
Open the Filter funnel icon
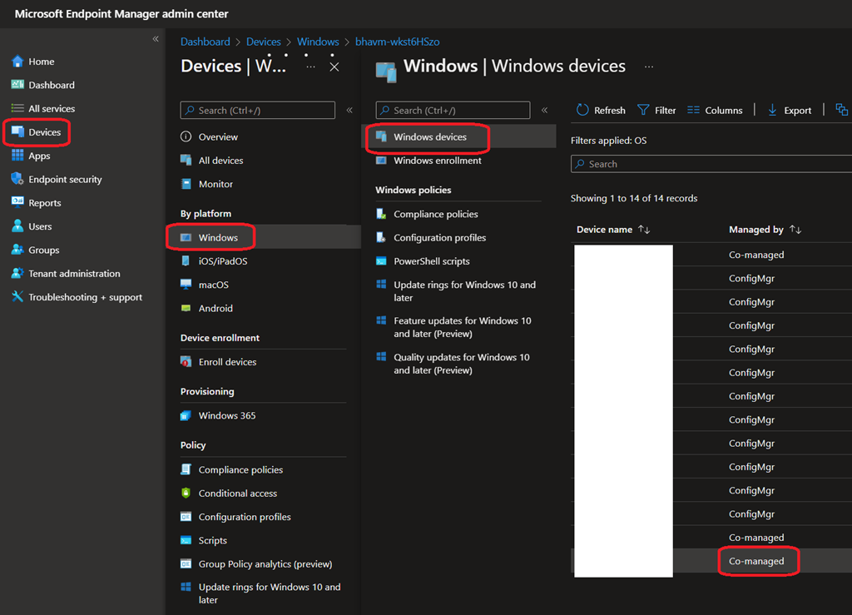643,110
